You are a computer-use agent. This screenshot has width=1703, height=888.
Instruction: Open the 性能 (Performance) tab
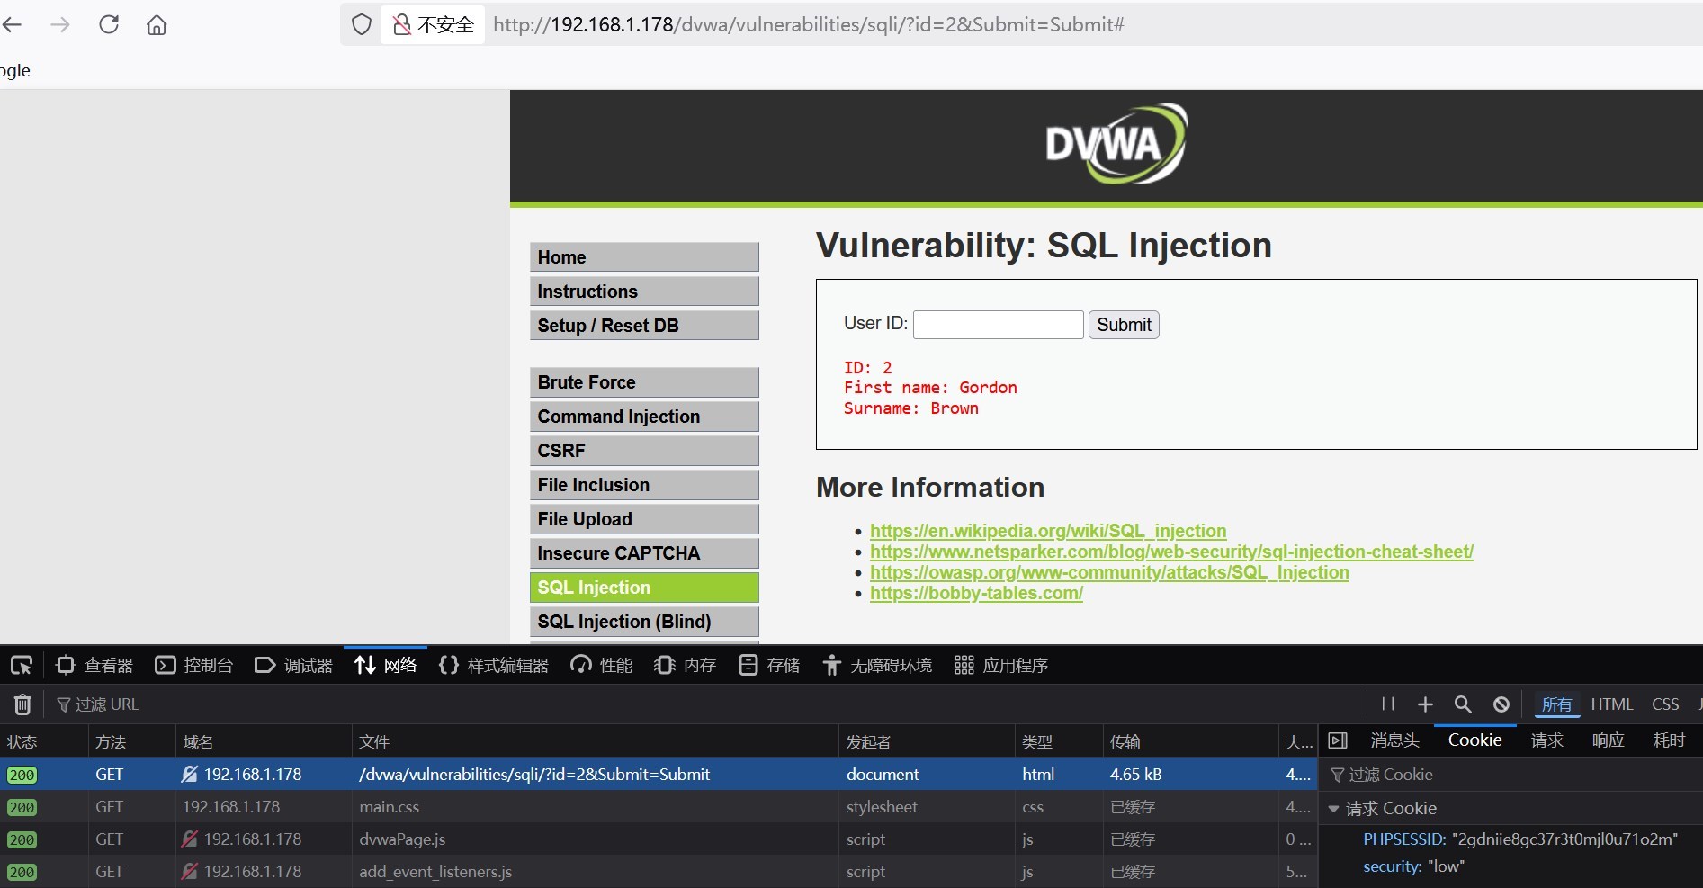pos(602,666)
